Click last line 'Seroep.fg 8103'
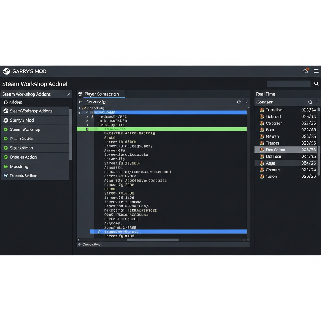Screen dimensions: 321x321 coord(119,236)
